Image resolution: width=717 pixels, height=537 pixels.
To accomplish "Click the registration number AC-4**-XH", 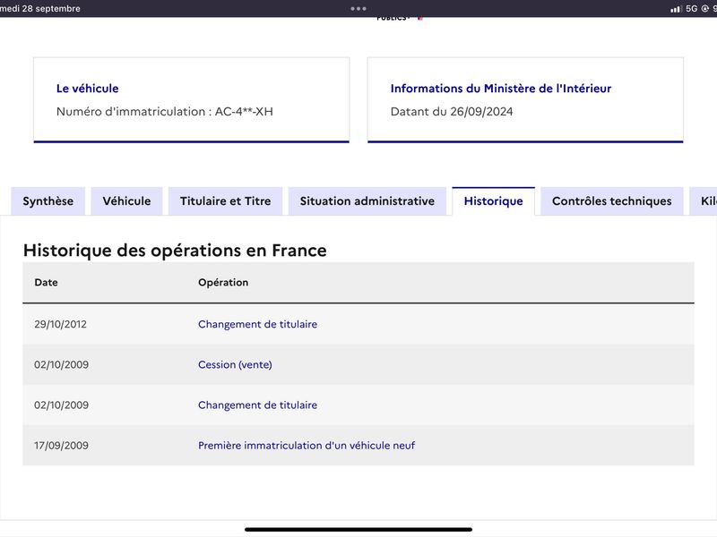I will (244, 111).
